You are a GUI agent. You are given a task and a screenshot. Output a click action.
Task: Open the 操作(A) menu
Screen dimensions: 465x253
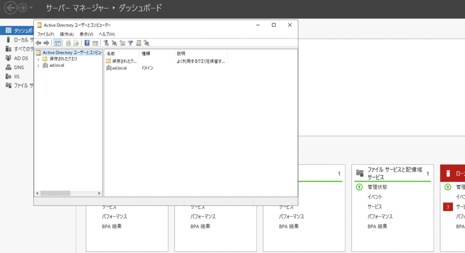click(x=67, y=34)
